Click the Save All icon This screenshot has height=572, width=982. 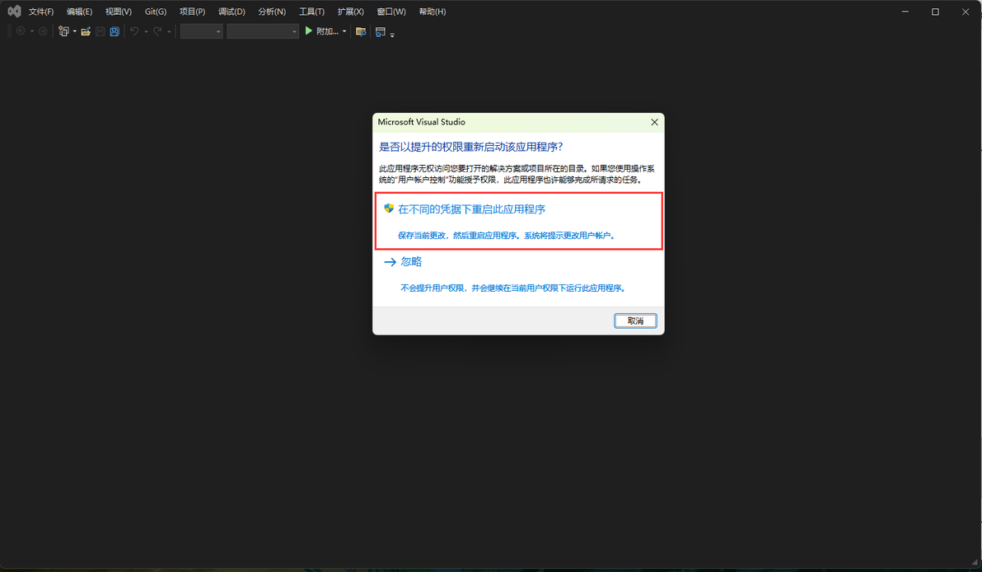tap(115, 31)
